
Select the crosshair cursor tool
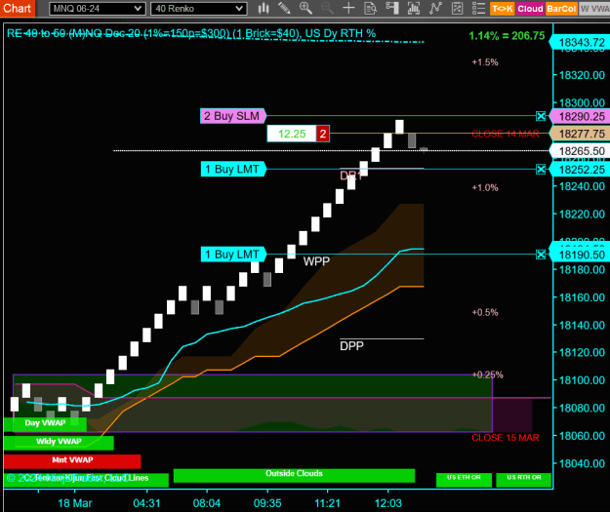pyautogui.click(x=348, y=8)
